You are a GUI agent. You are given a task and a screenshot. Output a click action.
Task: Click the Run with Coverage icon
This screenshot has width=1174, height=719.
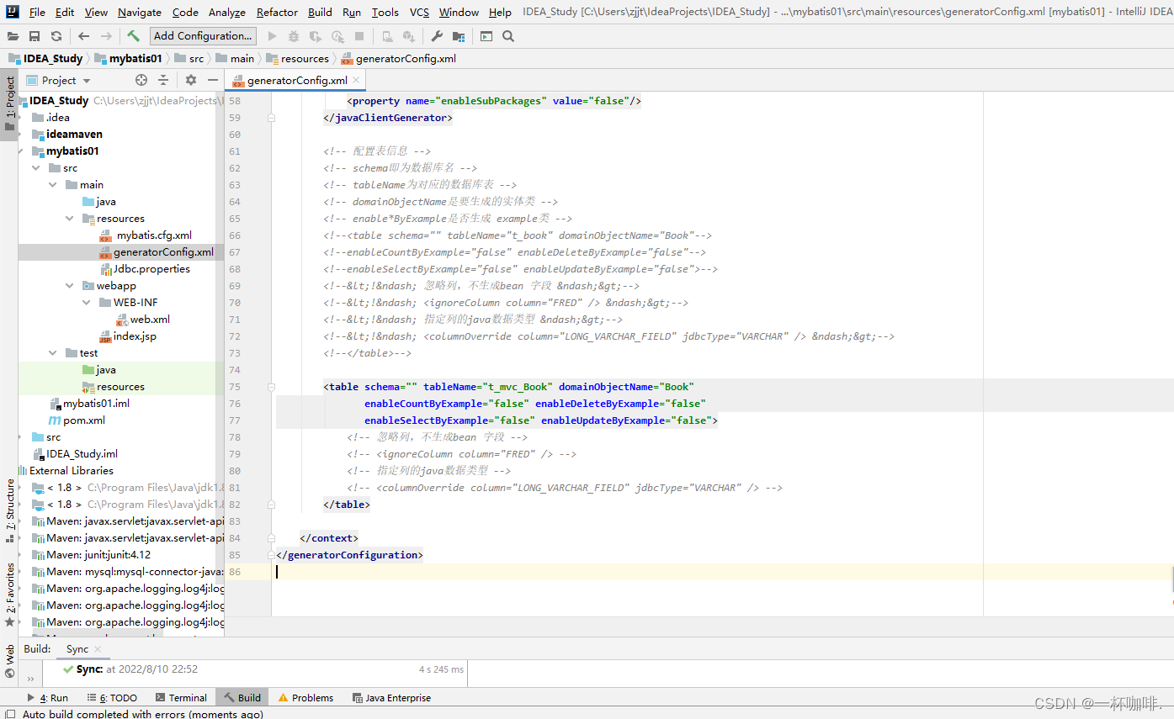pos(315,36)
